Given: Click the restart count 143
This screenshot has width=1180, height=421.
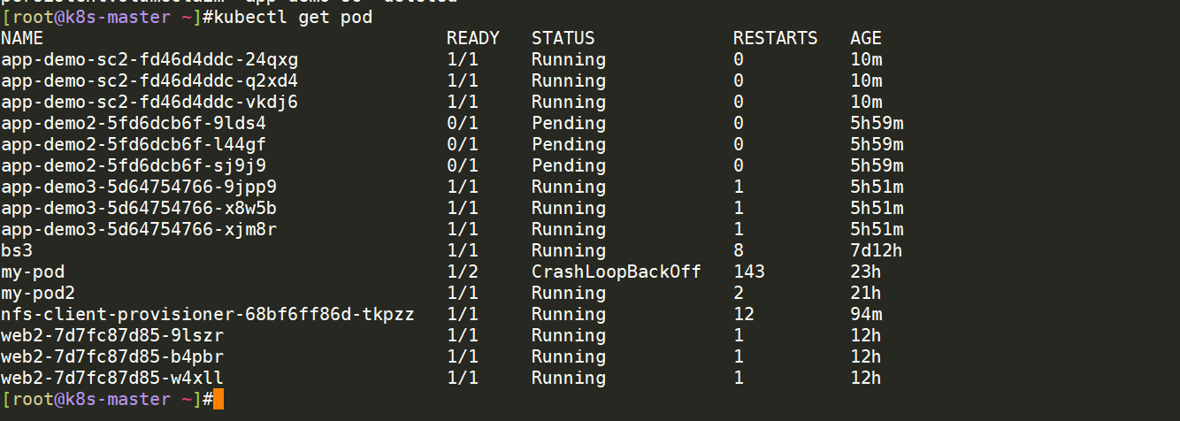Looking at the screenshot, I should click(749, 272).
